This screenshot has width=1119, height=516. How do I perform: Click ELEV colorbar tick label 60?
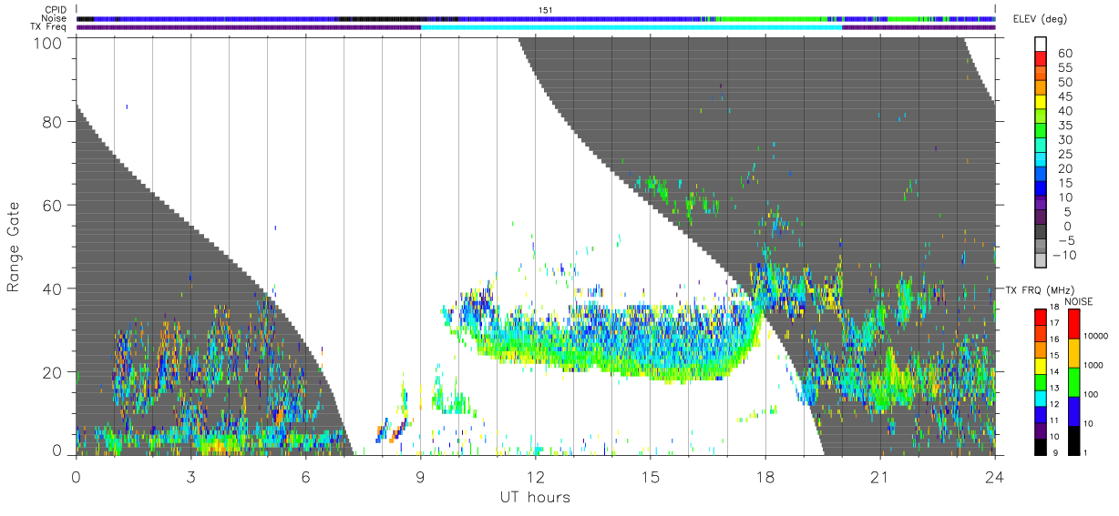[x=1064, y=54]
